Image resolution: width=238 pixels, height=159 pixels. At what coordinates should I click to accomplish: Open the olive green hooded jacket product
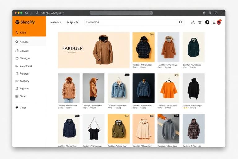(119, 129)
